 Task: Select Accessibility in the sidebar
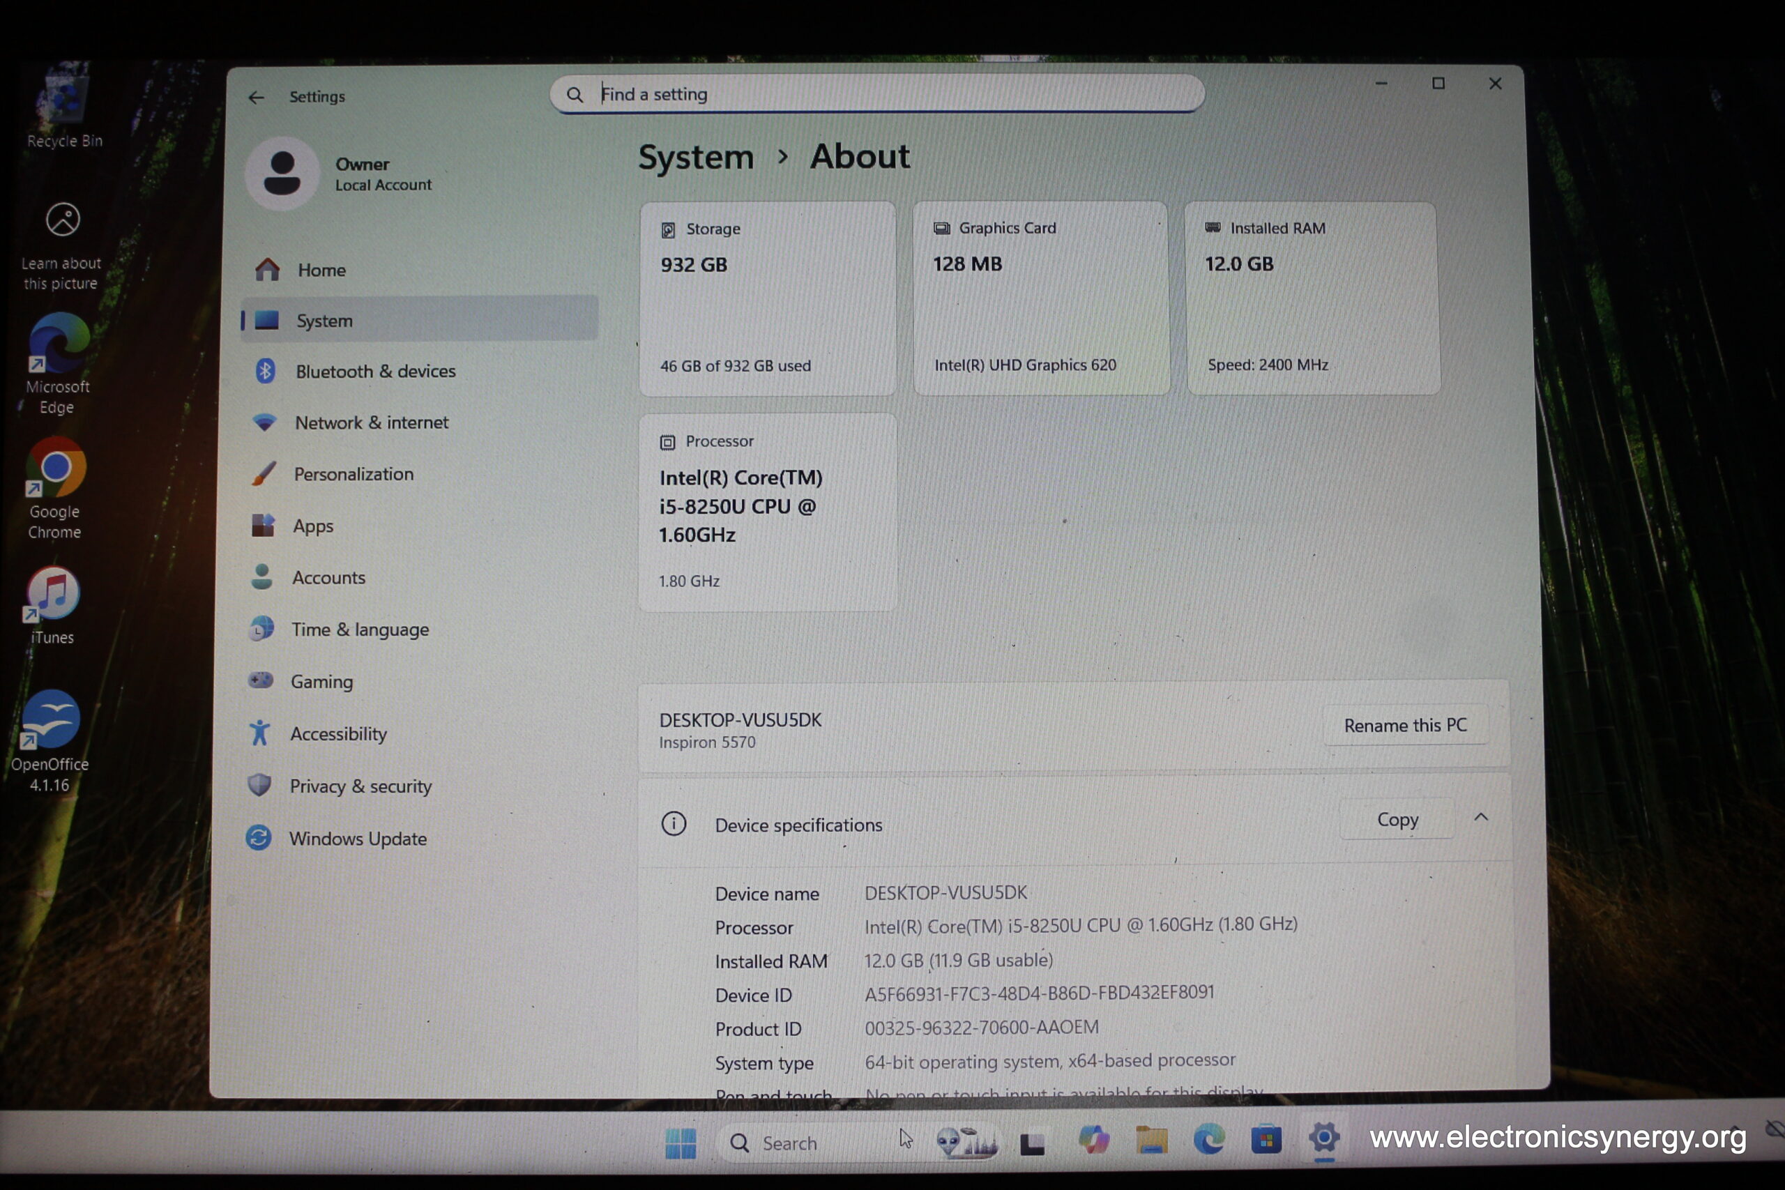coord(337,734)
